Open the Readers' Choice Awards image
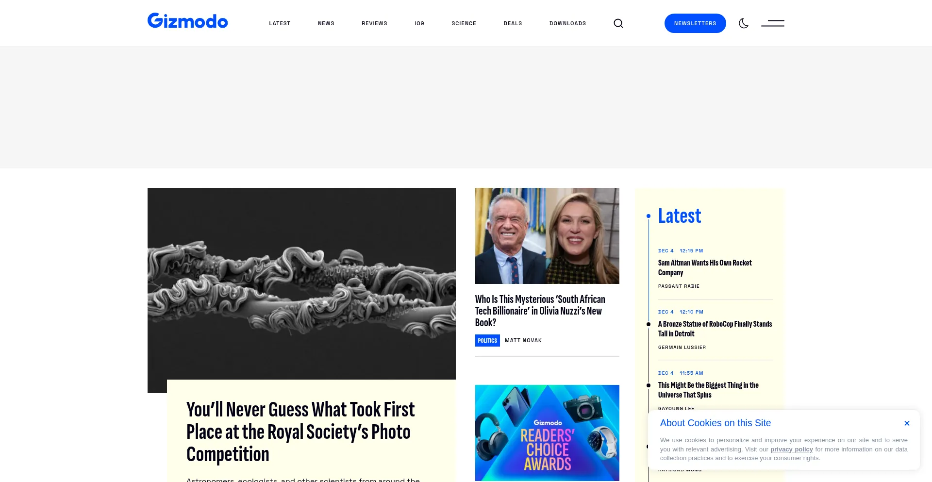This screenshot has height=482, width=932. [x=547, y=433]
